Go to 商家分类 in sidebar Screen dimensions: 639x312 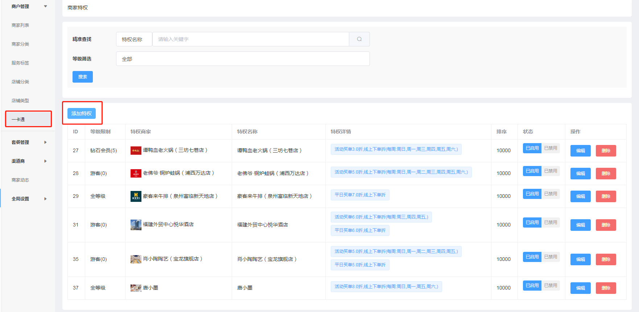click(x=20, y=44)
